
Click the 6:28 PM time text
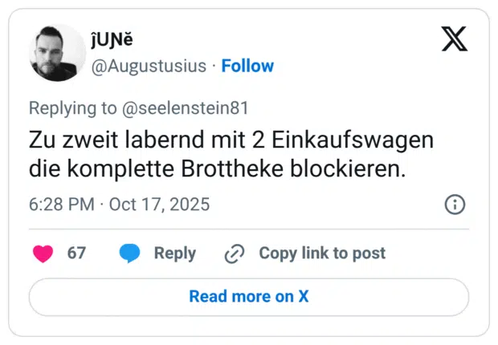click(x=61, y=205)
